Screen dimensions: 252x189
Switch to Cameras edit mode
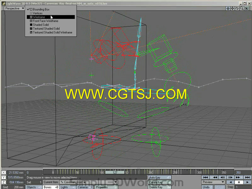85,187
